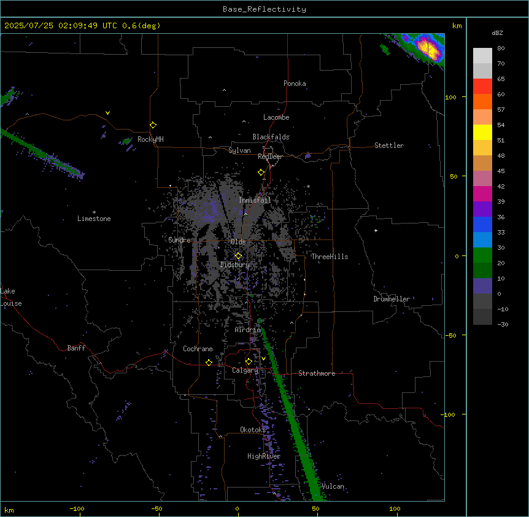
Task: Click the Lake Louise label
Action: point(11,297)
